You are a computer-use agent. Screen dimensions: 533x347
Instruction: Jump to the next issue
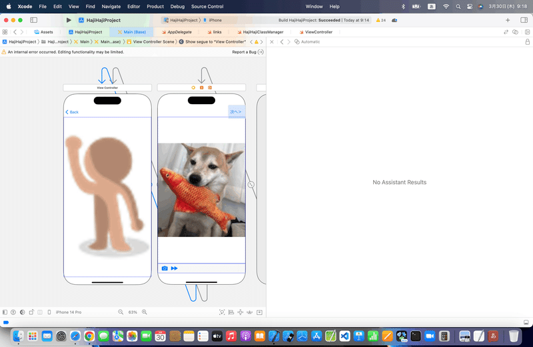click(x=261, y=42)
